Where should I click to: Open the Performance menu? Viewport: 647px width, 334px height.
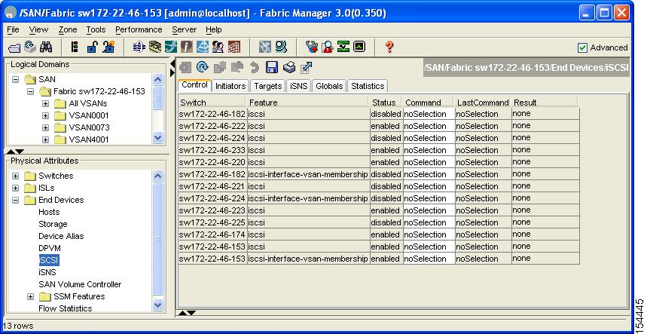(139, 29)
